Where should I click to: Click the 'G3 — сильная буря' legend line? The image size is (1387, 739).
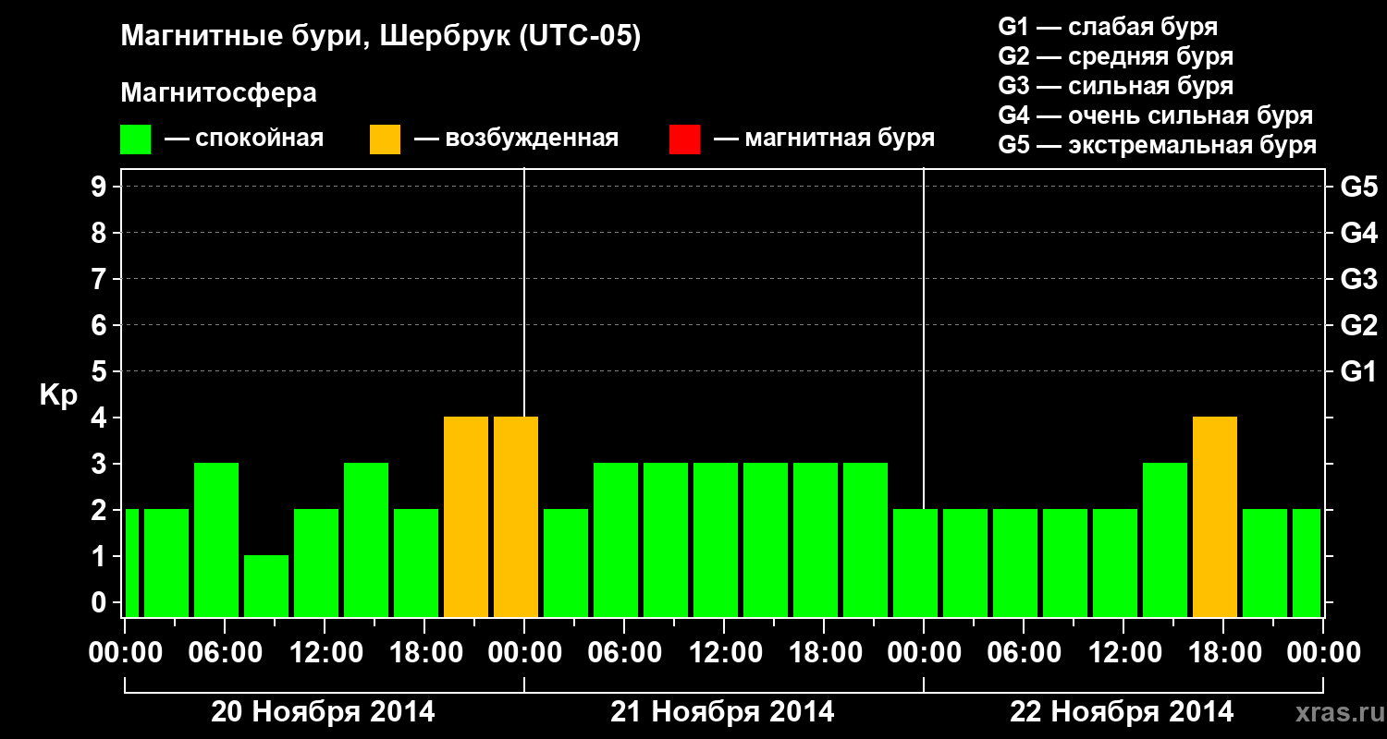pyautogui.click(x=1115, y=86)
